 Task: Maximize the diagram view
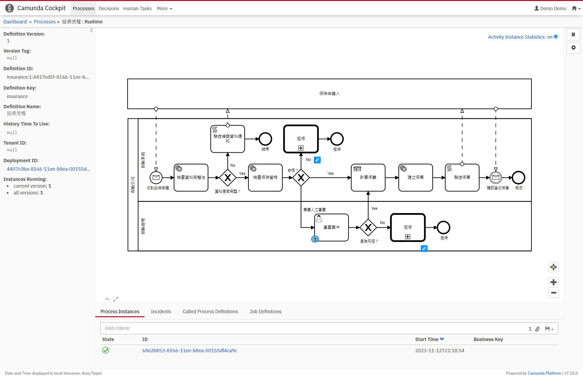(x=116, y=299)
